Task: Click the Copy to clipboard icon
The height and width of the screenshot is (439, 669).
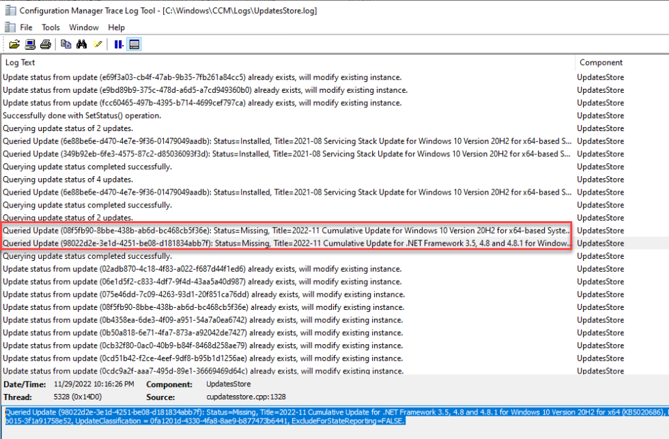Action: coord(66,44)
